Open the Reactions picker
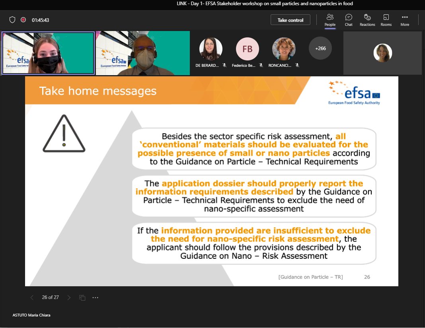The image size is (425, 328). click(x=367, y=20)
